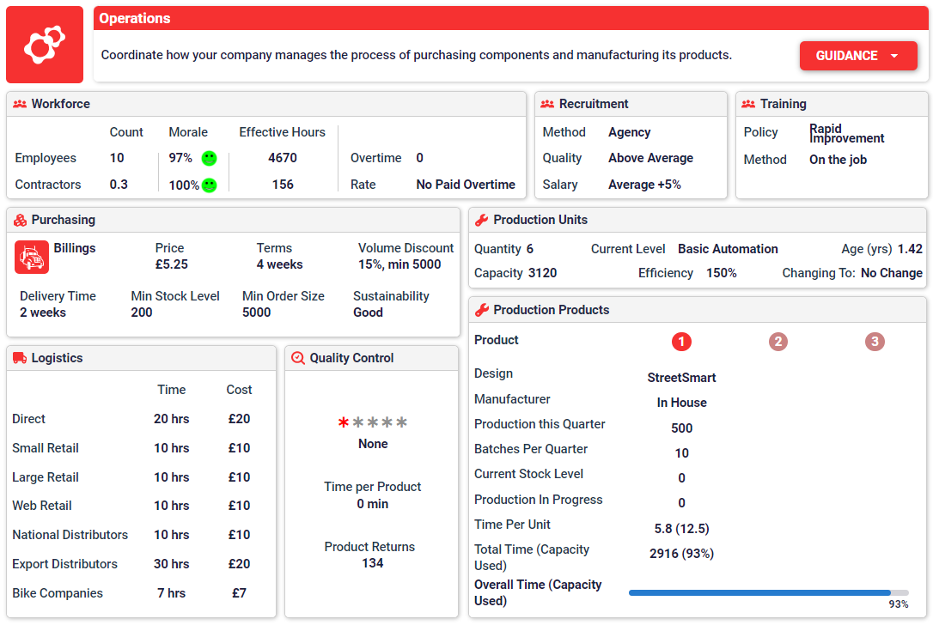Click the purchasing terms 4 weeks
The width and height of the screenshot is (933, 625).
pos(280,264)
